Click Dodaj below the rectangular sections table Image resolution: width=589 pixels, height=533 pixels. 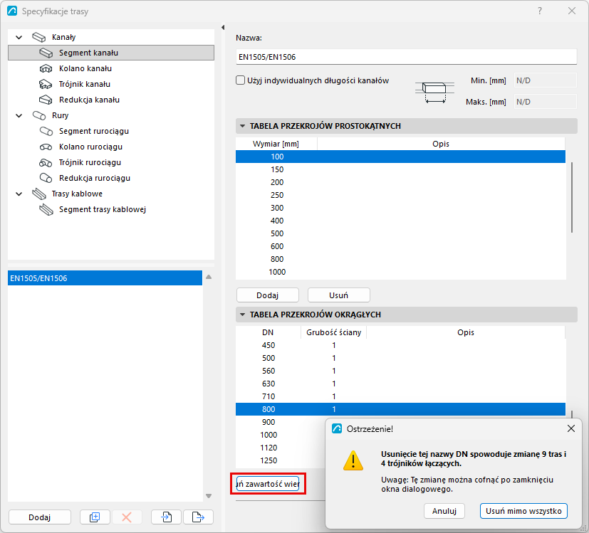(268, 295)
